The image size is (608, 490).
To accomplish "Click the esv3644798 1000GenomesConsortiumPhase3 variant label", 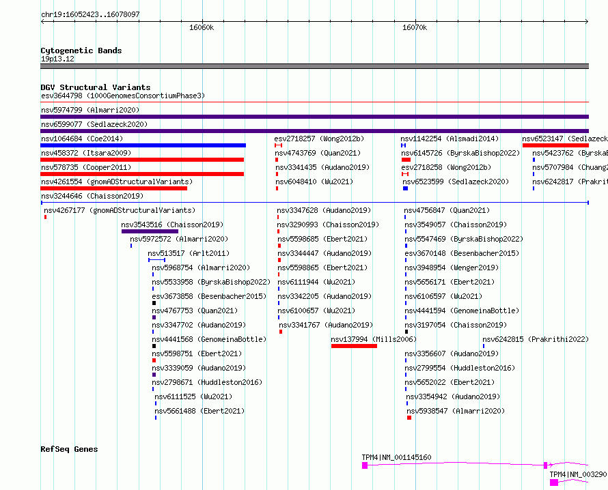I will 123,96.
